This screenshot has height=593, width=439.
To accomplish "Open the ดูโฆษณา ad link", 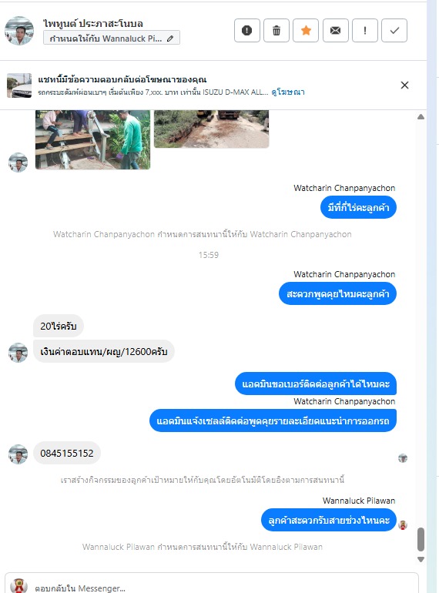I will (x=288, y=92).
